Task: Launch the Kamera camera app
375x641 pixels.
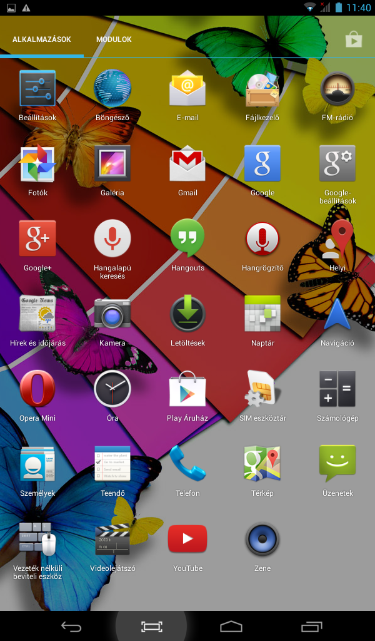Action: (x=112, y=314)
